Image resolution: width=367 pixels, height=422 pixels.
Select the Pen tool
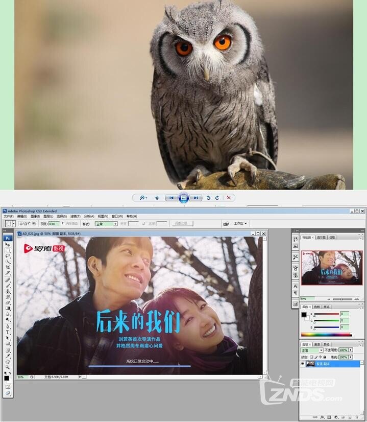(x=8, y=326)
